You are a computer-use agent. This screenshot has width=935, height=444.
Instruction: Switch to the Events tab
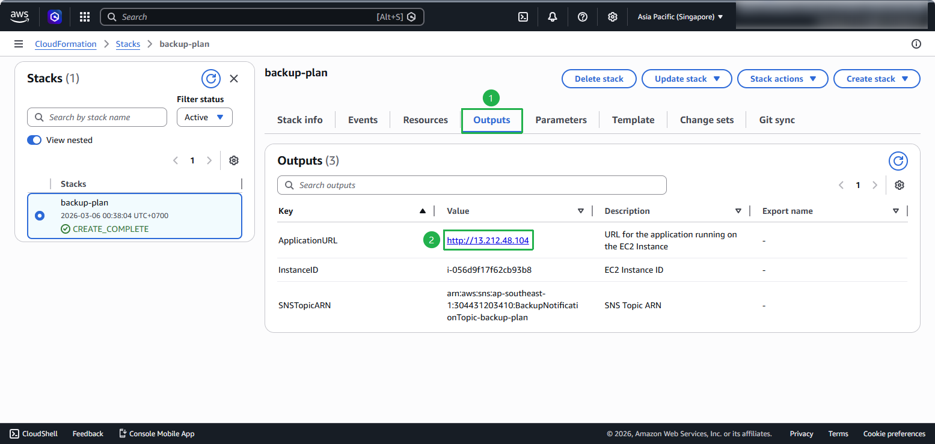[363, 120]
